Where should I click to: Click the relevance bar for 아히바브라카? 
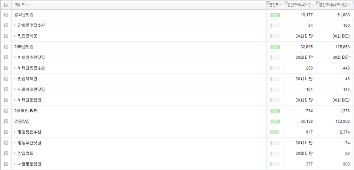tap(275, 111)
